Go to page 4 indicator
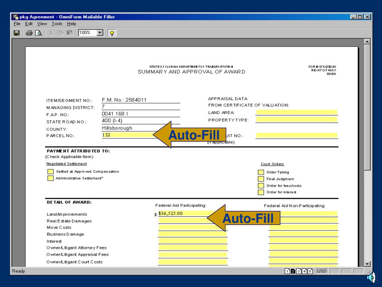382x287 pixels. [304, 271]
